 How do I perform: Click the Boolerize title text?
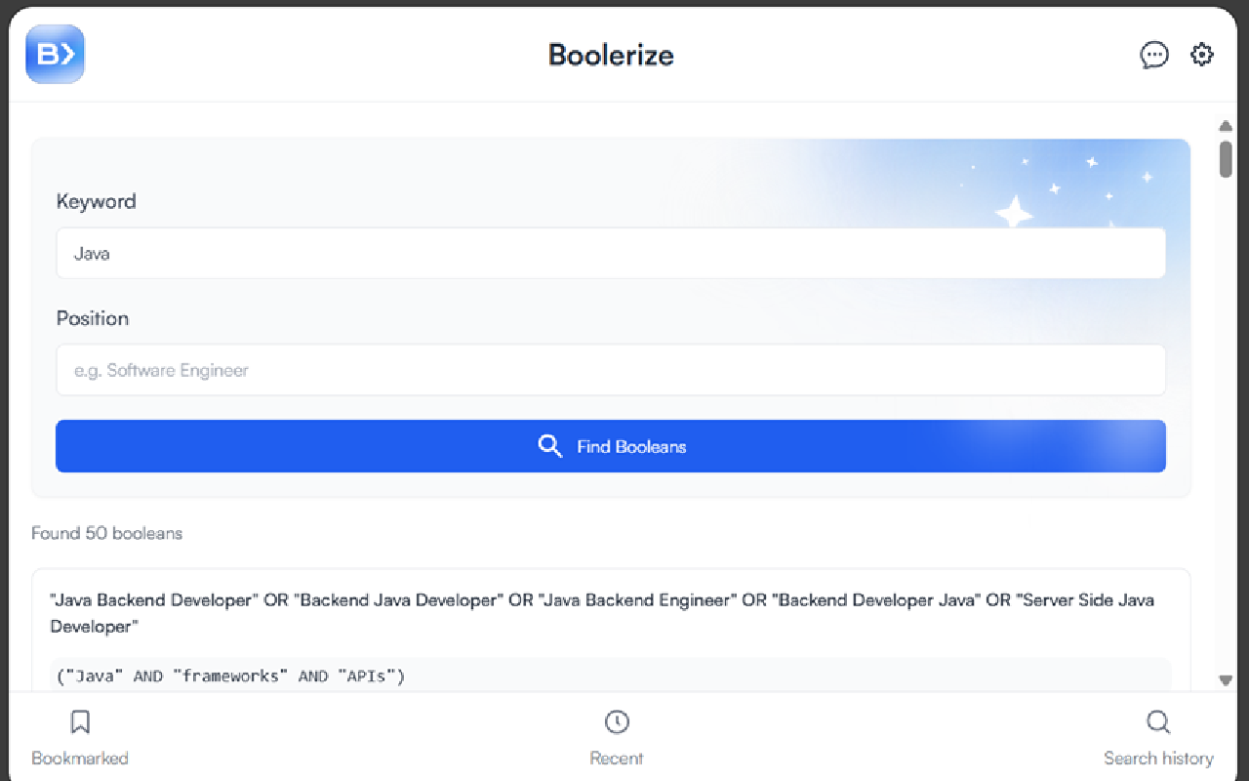pos(611,55)
